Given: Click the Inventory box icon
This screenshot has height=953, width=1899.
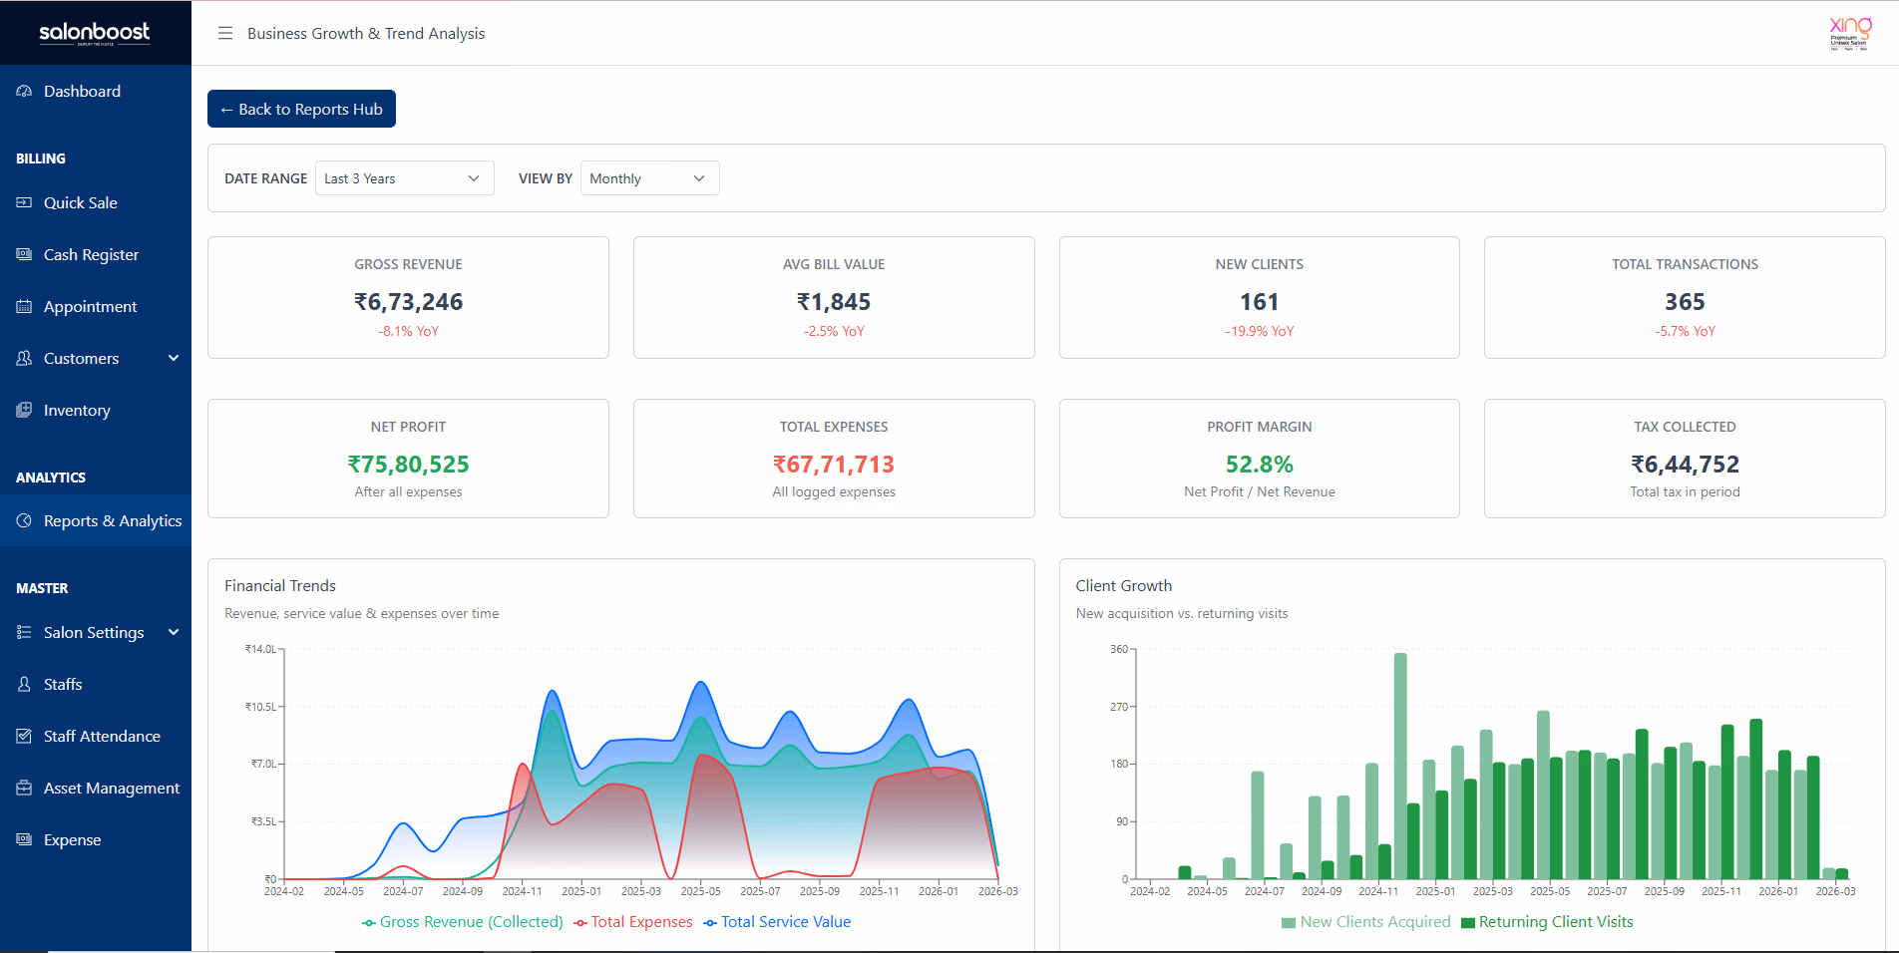Looking at the screenshot, I should [24, 410].
